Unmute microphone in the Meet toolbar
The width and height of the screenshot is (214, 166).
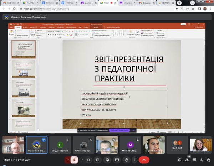tap(74, 160)
